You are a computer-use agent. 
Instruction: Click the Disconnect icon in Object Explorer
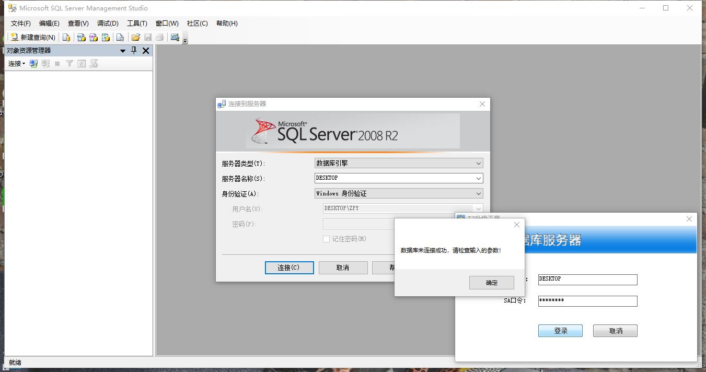45,64
